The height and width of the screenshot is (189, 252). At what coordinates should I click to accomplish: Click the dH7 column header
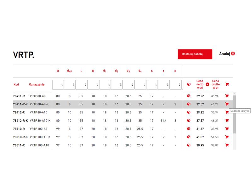click(70, 71)
